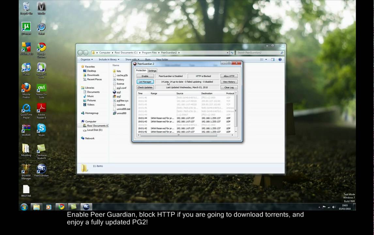Click the log's vertical scrollbar thumb
Screen dimensions: 374x235
click(x=236, y=111)
